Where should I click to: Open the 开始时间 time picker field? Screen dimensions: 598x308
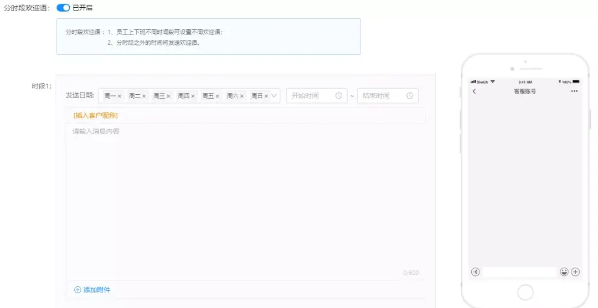(x=317, y=96)
